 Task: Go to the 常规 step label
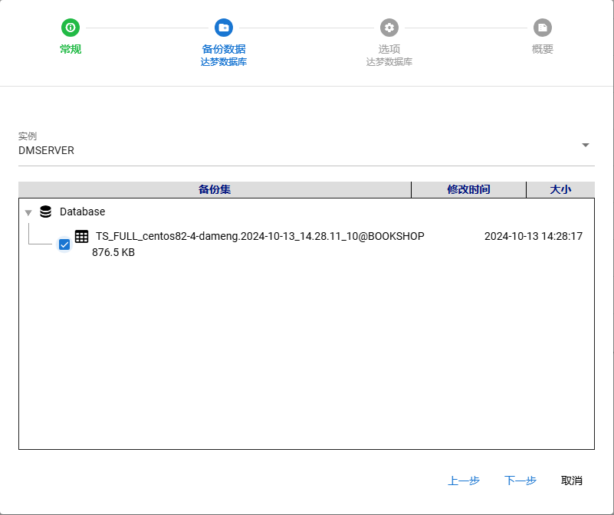(x=71, y=49)
